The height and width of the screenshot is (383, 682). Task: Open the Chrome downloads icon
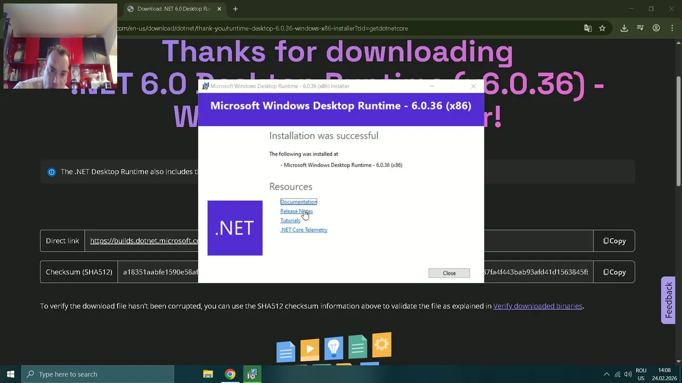click(624, 28)
